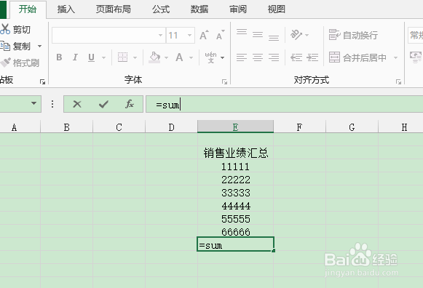Viewport: 423px width, 288px height.
Task: Select column E header
Action: pos(235,127)
